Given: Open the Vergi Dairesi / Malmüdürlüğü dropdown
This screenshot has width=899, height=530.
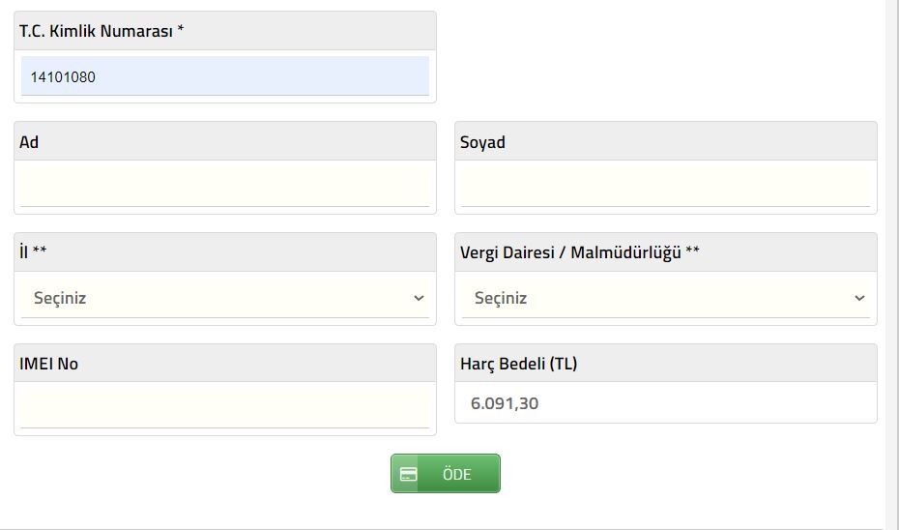Looking at the screenshot, I should (666, 298).
